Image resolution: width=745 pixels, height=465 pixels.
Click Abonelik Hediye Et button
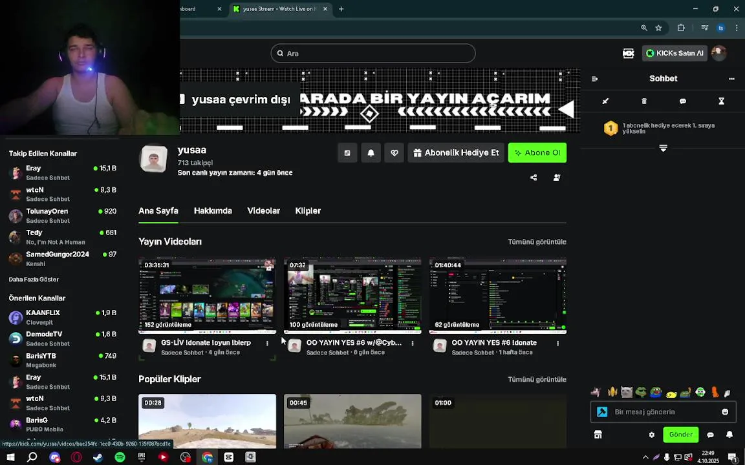click(456, 153)
